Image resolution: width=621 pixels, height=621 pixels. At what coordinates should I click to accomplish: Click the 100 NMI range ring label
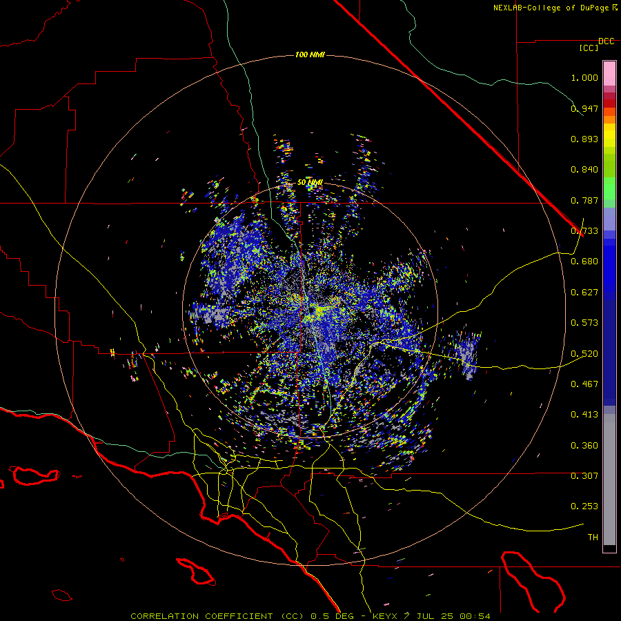tap(310, 55)
